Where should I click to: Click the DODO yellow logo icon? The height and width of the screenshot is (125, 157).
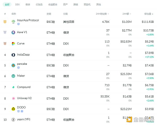(x=13, y=109)
